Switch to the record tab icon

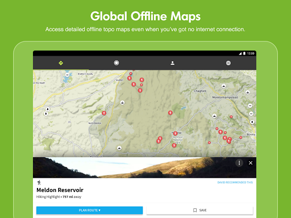click(117, 63)
